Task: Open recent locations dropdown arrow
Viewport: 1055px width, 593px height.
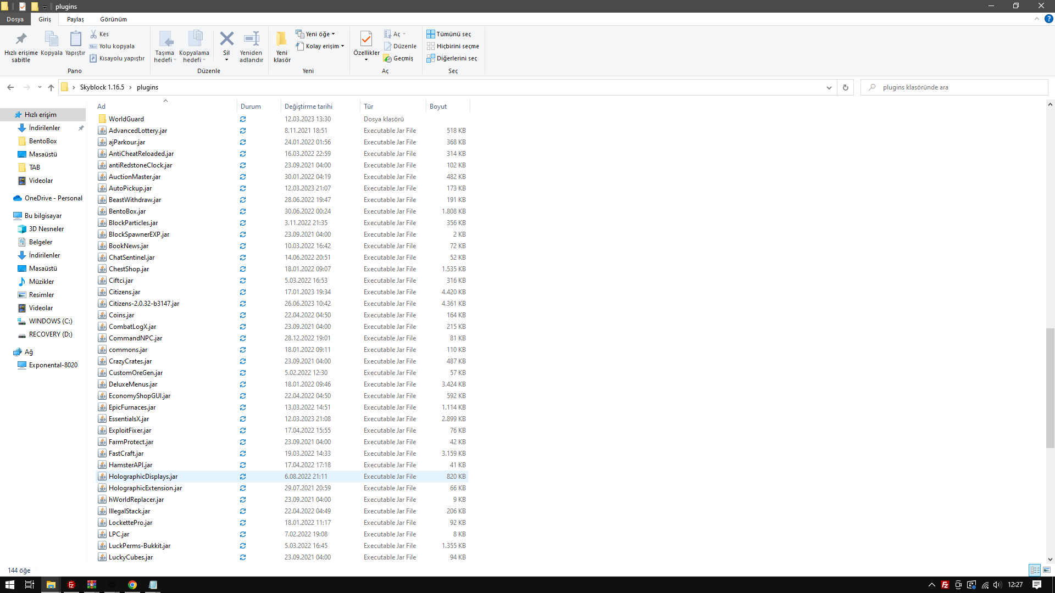Action: click(40, 87)
